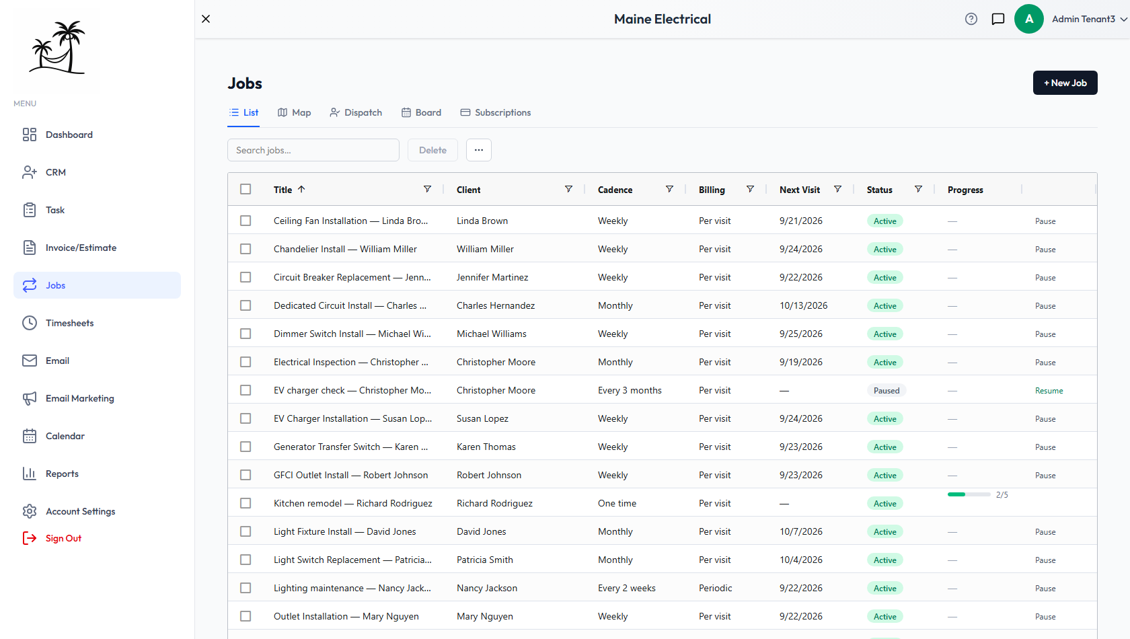Click client name Susan Lopez
This screenshot has height=639, width=1130.
[x=482, y=418]
